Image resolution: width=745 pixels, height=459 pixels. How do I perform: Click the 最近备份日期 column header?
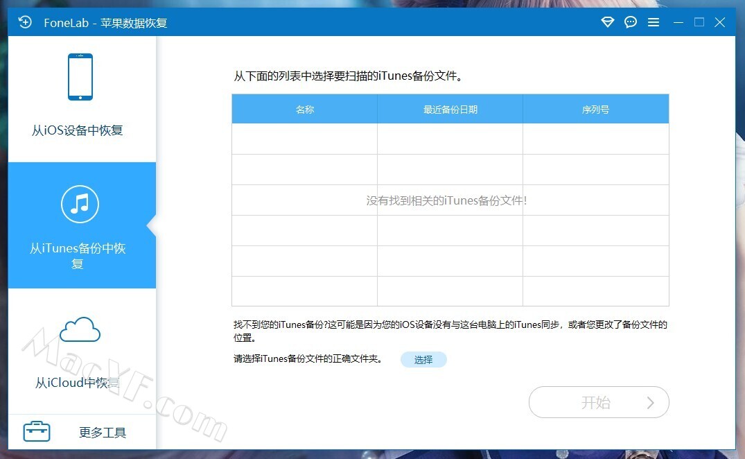click(450, 110)
